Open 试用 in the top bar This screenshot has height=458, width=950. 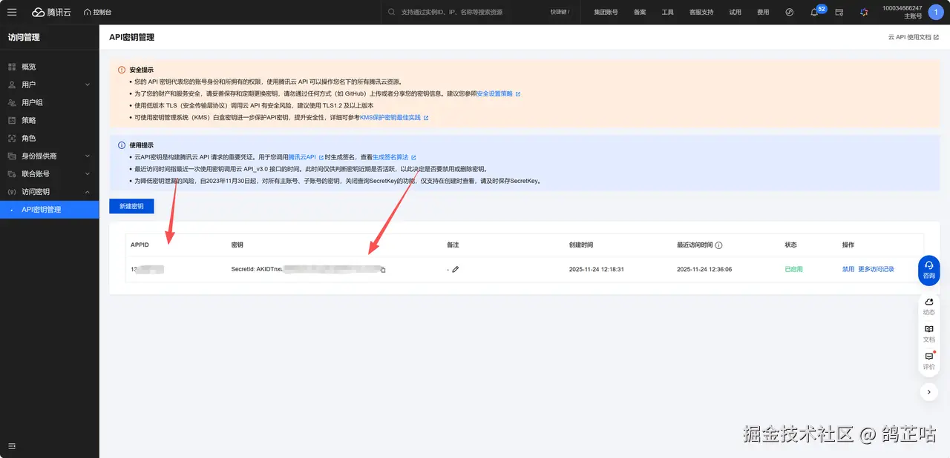tap(735, 12)
